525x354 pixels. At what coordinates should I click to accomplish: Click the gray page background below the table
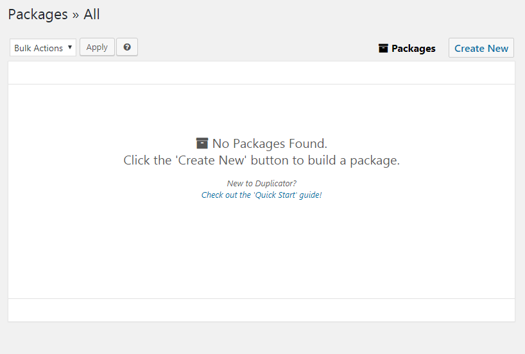pos(261,338)
